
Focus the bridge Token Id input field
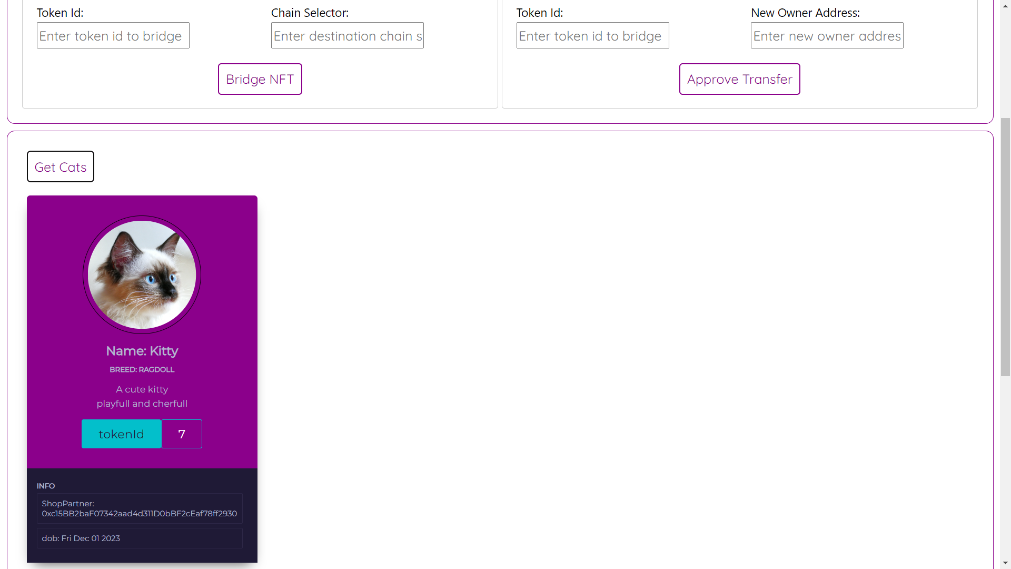pos(113,35)
